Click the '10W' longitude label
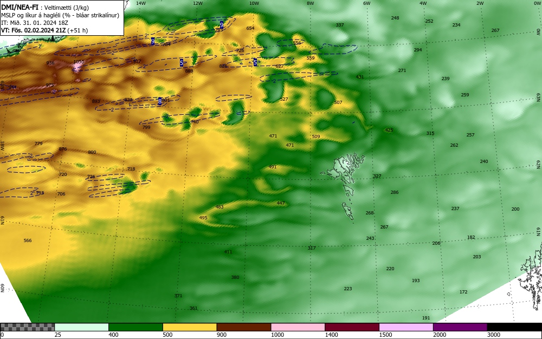This screenshot has width=542, height=339. coord(254,3)
